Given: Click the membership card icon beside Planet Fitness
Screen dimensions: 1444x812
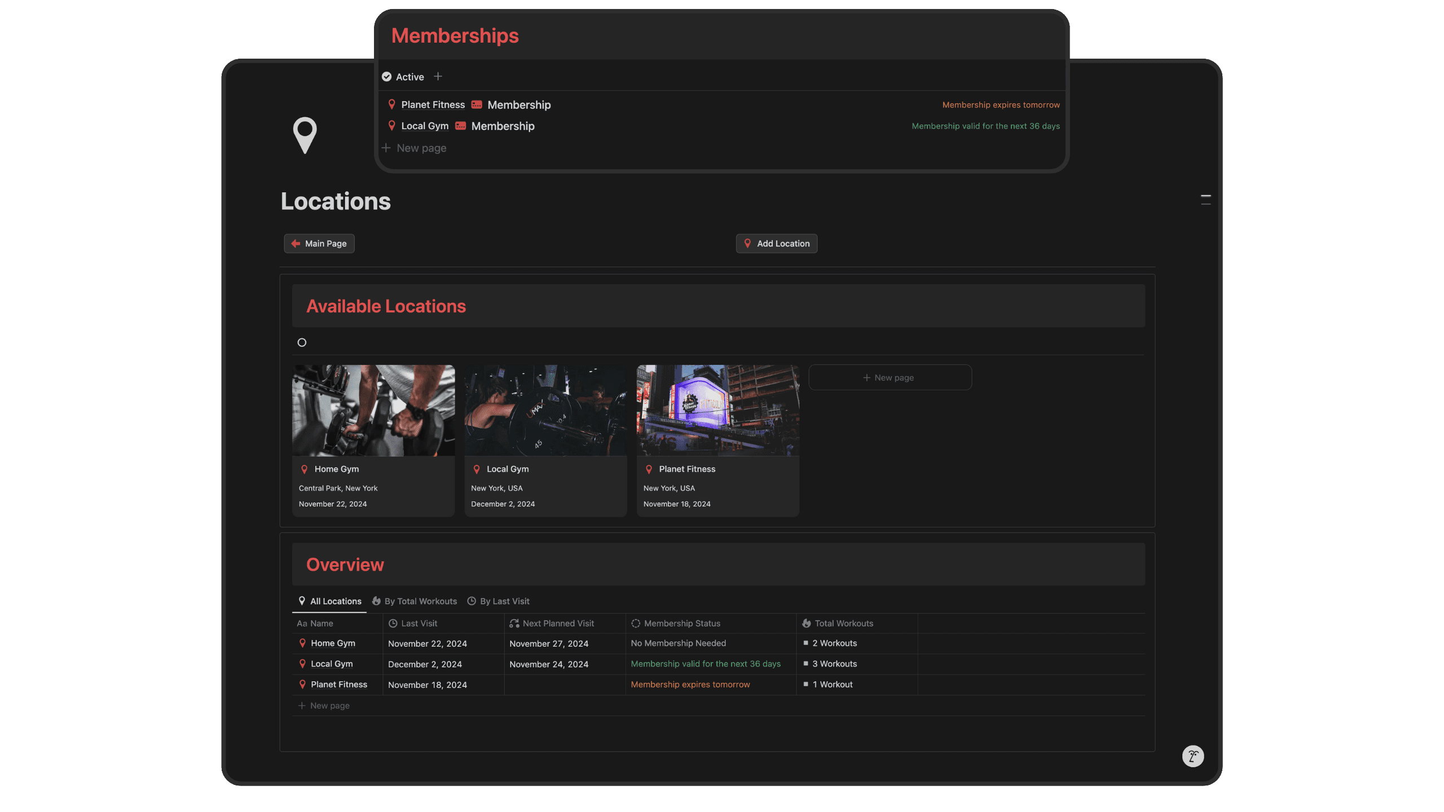Looking at the screenshot, I should [477, 105].
